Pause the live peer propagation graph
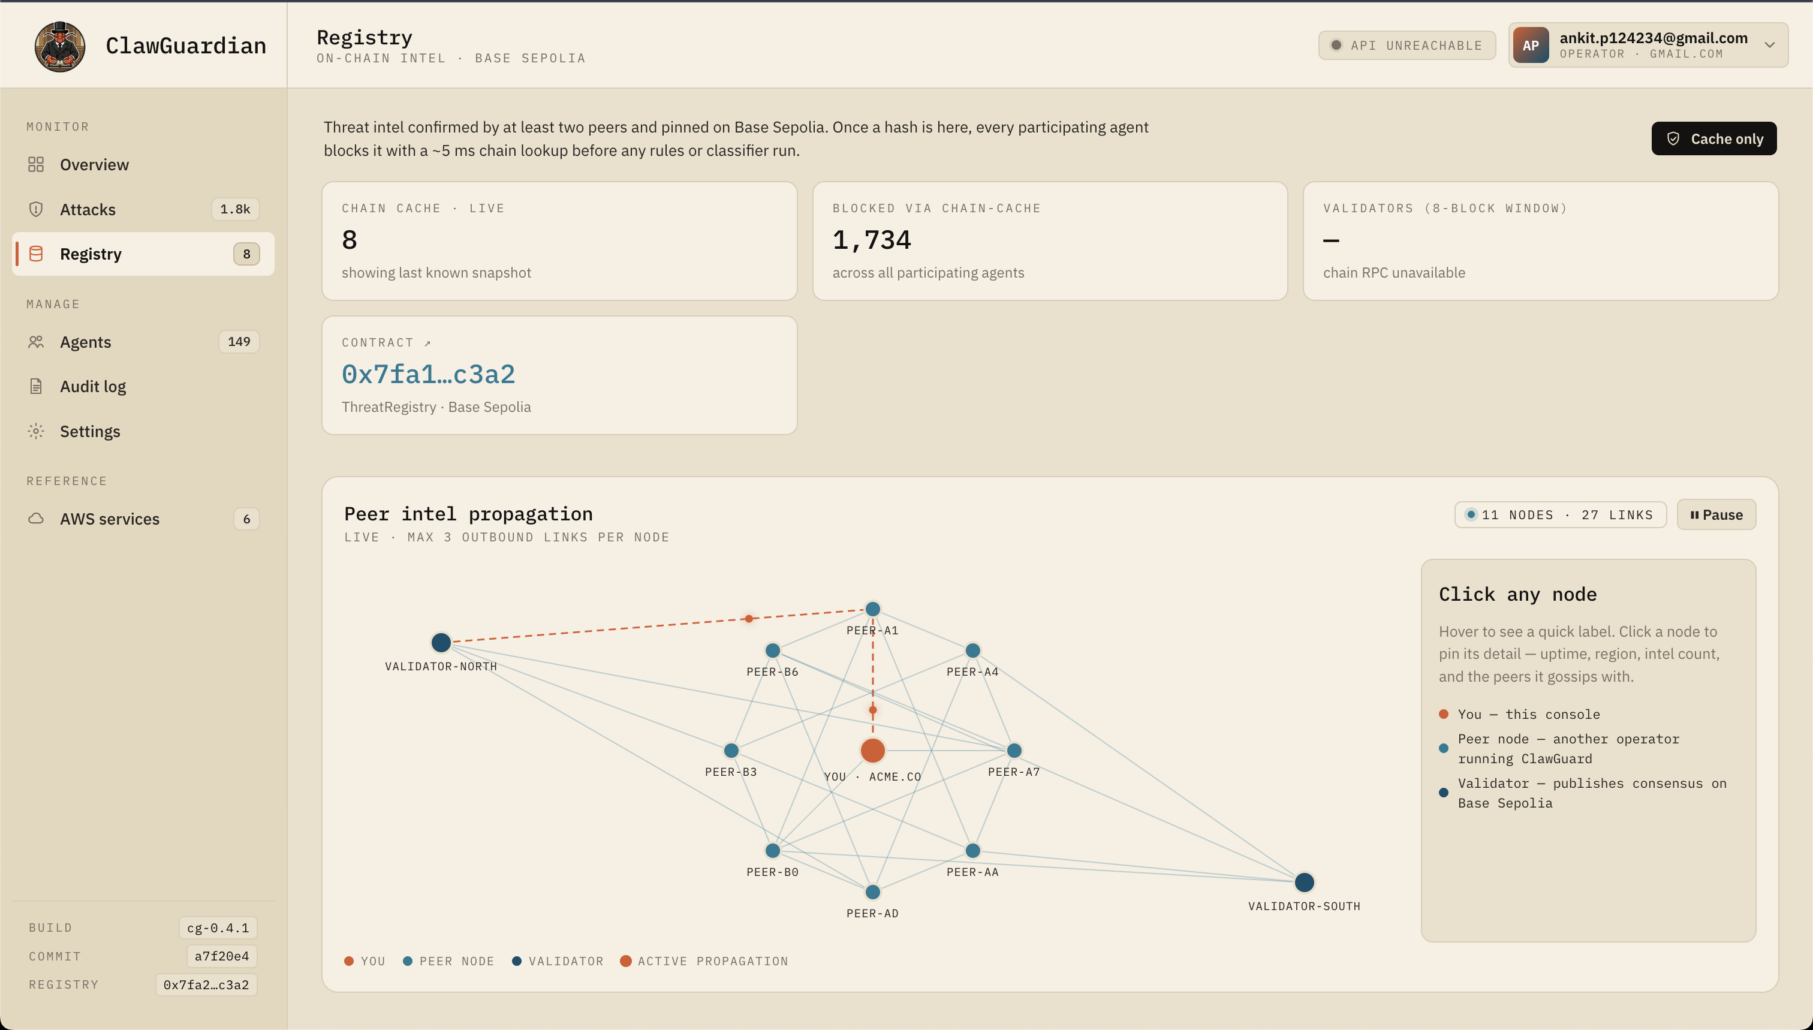This screenshot has height=1030, width=1813. point(1715,515)
